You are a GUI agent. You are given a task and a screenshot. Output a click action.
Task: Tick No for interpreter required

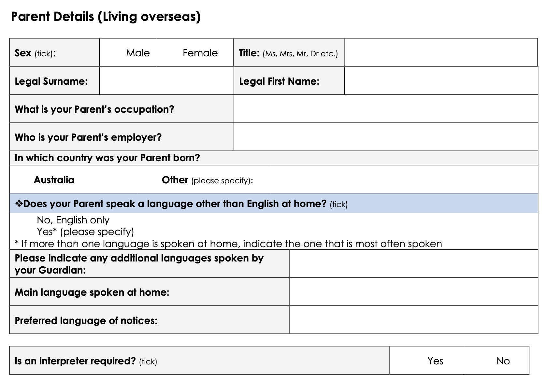coord(503,361)
